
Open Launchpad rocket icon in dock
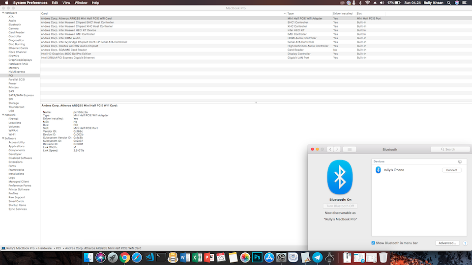113,258
